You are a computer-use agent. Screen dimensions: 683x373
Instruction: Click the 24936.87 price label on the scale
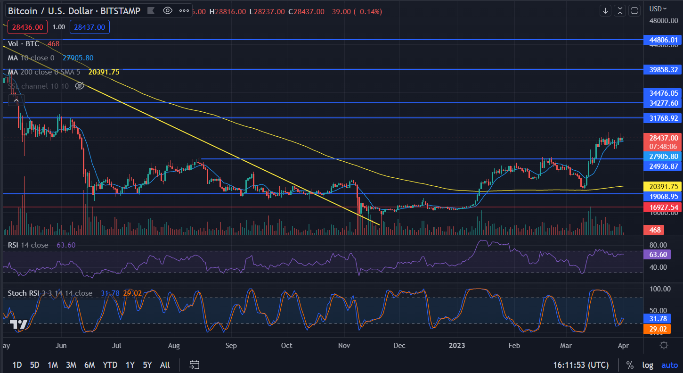click(x=663, y=166)
